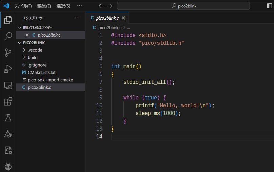This screenshot has width=274, height=172.
Task: Click the breadcrumb ellipsis symbol
Action: (129, 28)
